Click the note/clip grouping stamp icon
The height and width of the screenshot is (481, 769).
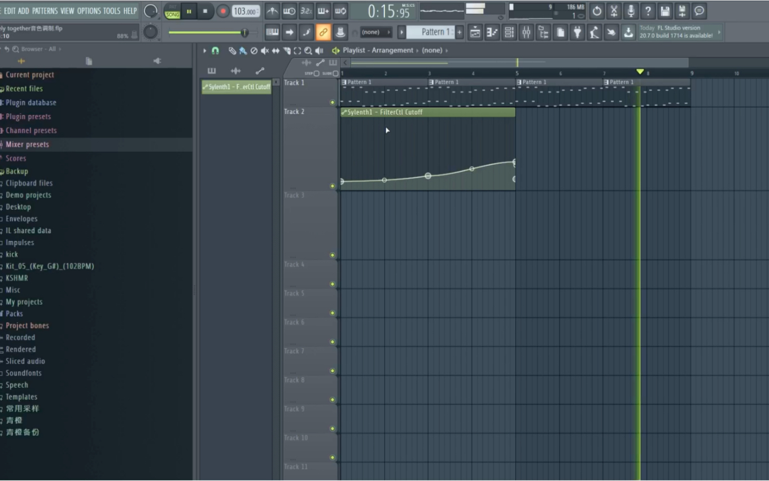(x=340, y=32)
